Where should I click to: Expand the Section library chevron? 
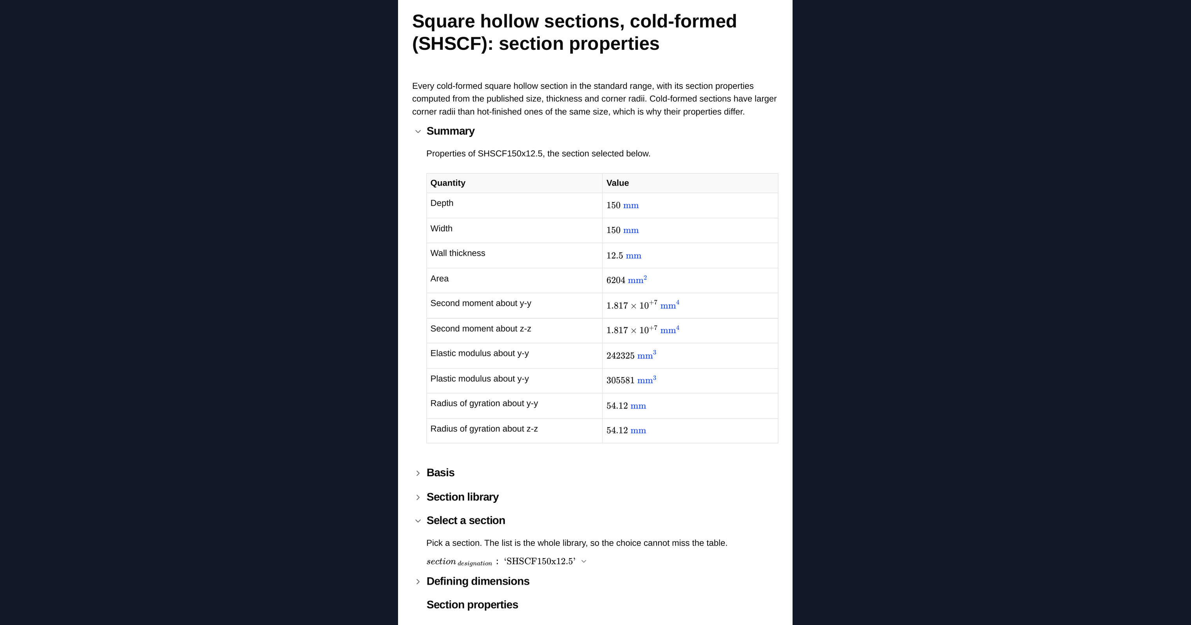418,497
